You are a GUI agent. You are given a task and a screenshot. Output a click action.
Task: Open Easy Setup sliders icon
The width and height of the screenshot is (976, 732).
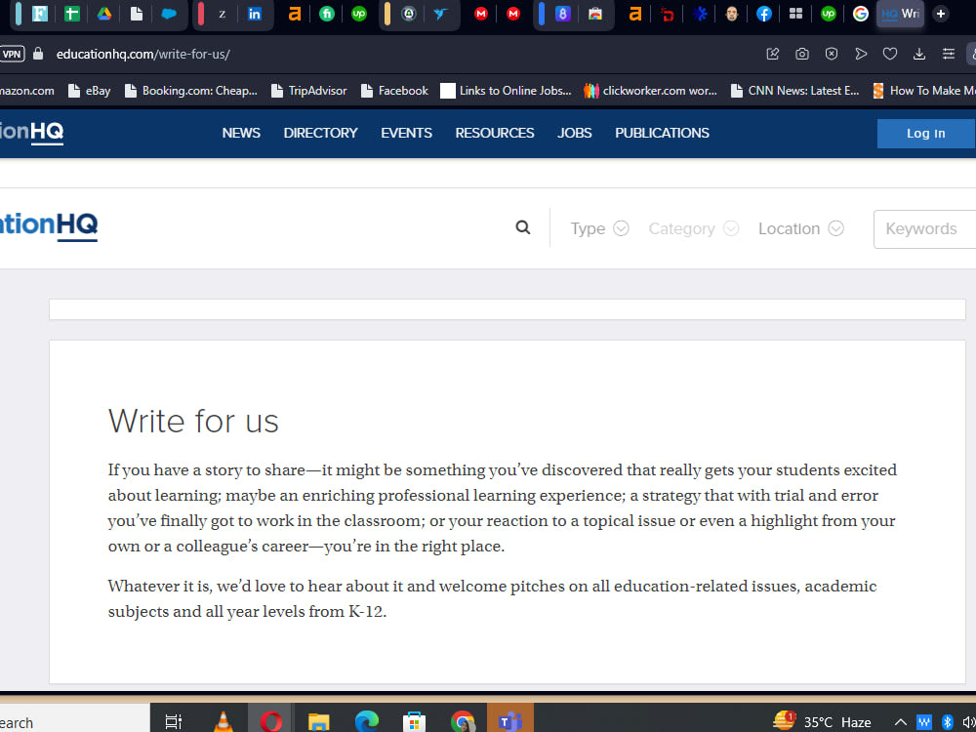(x=948, y=54)
